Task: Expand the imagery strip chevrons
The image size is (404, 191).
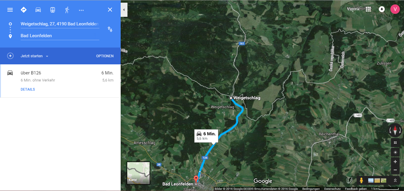Action: coord(395,180)
